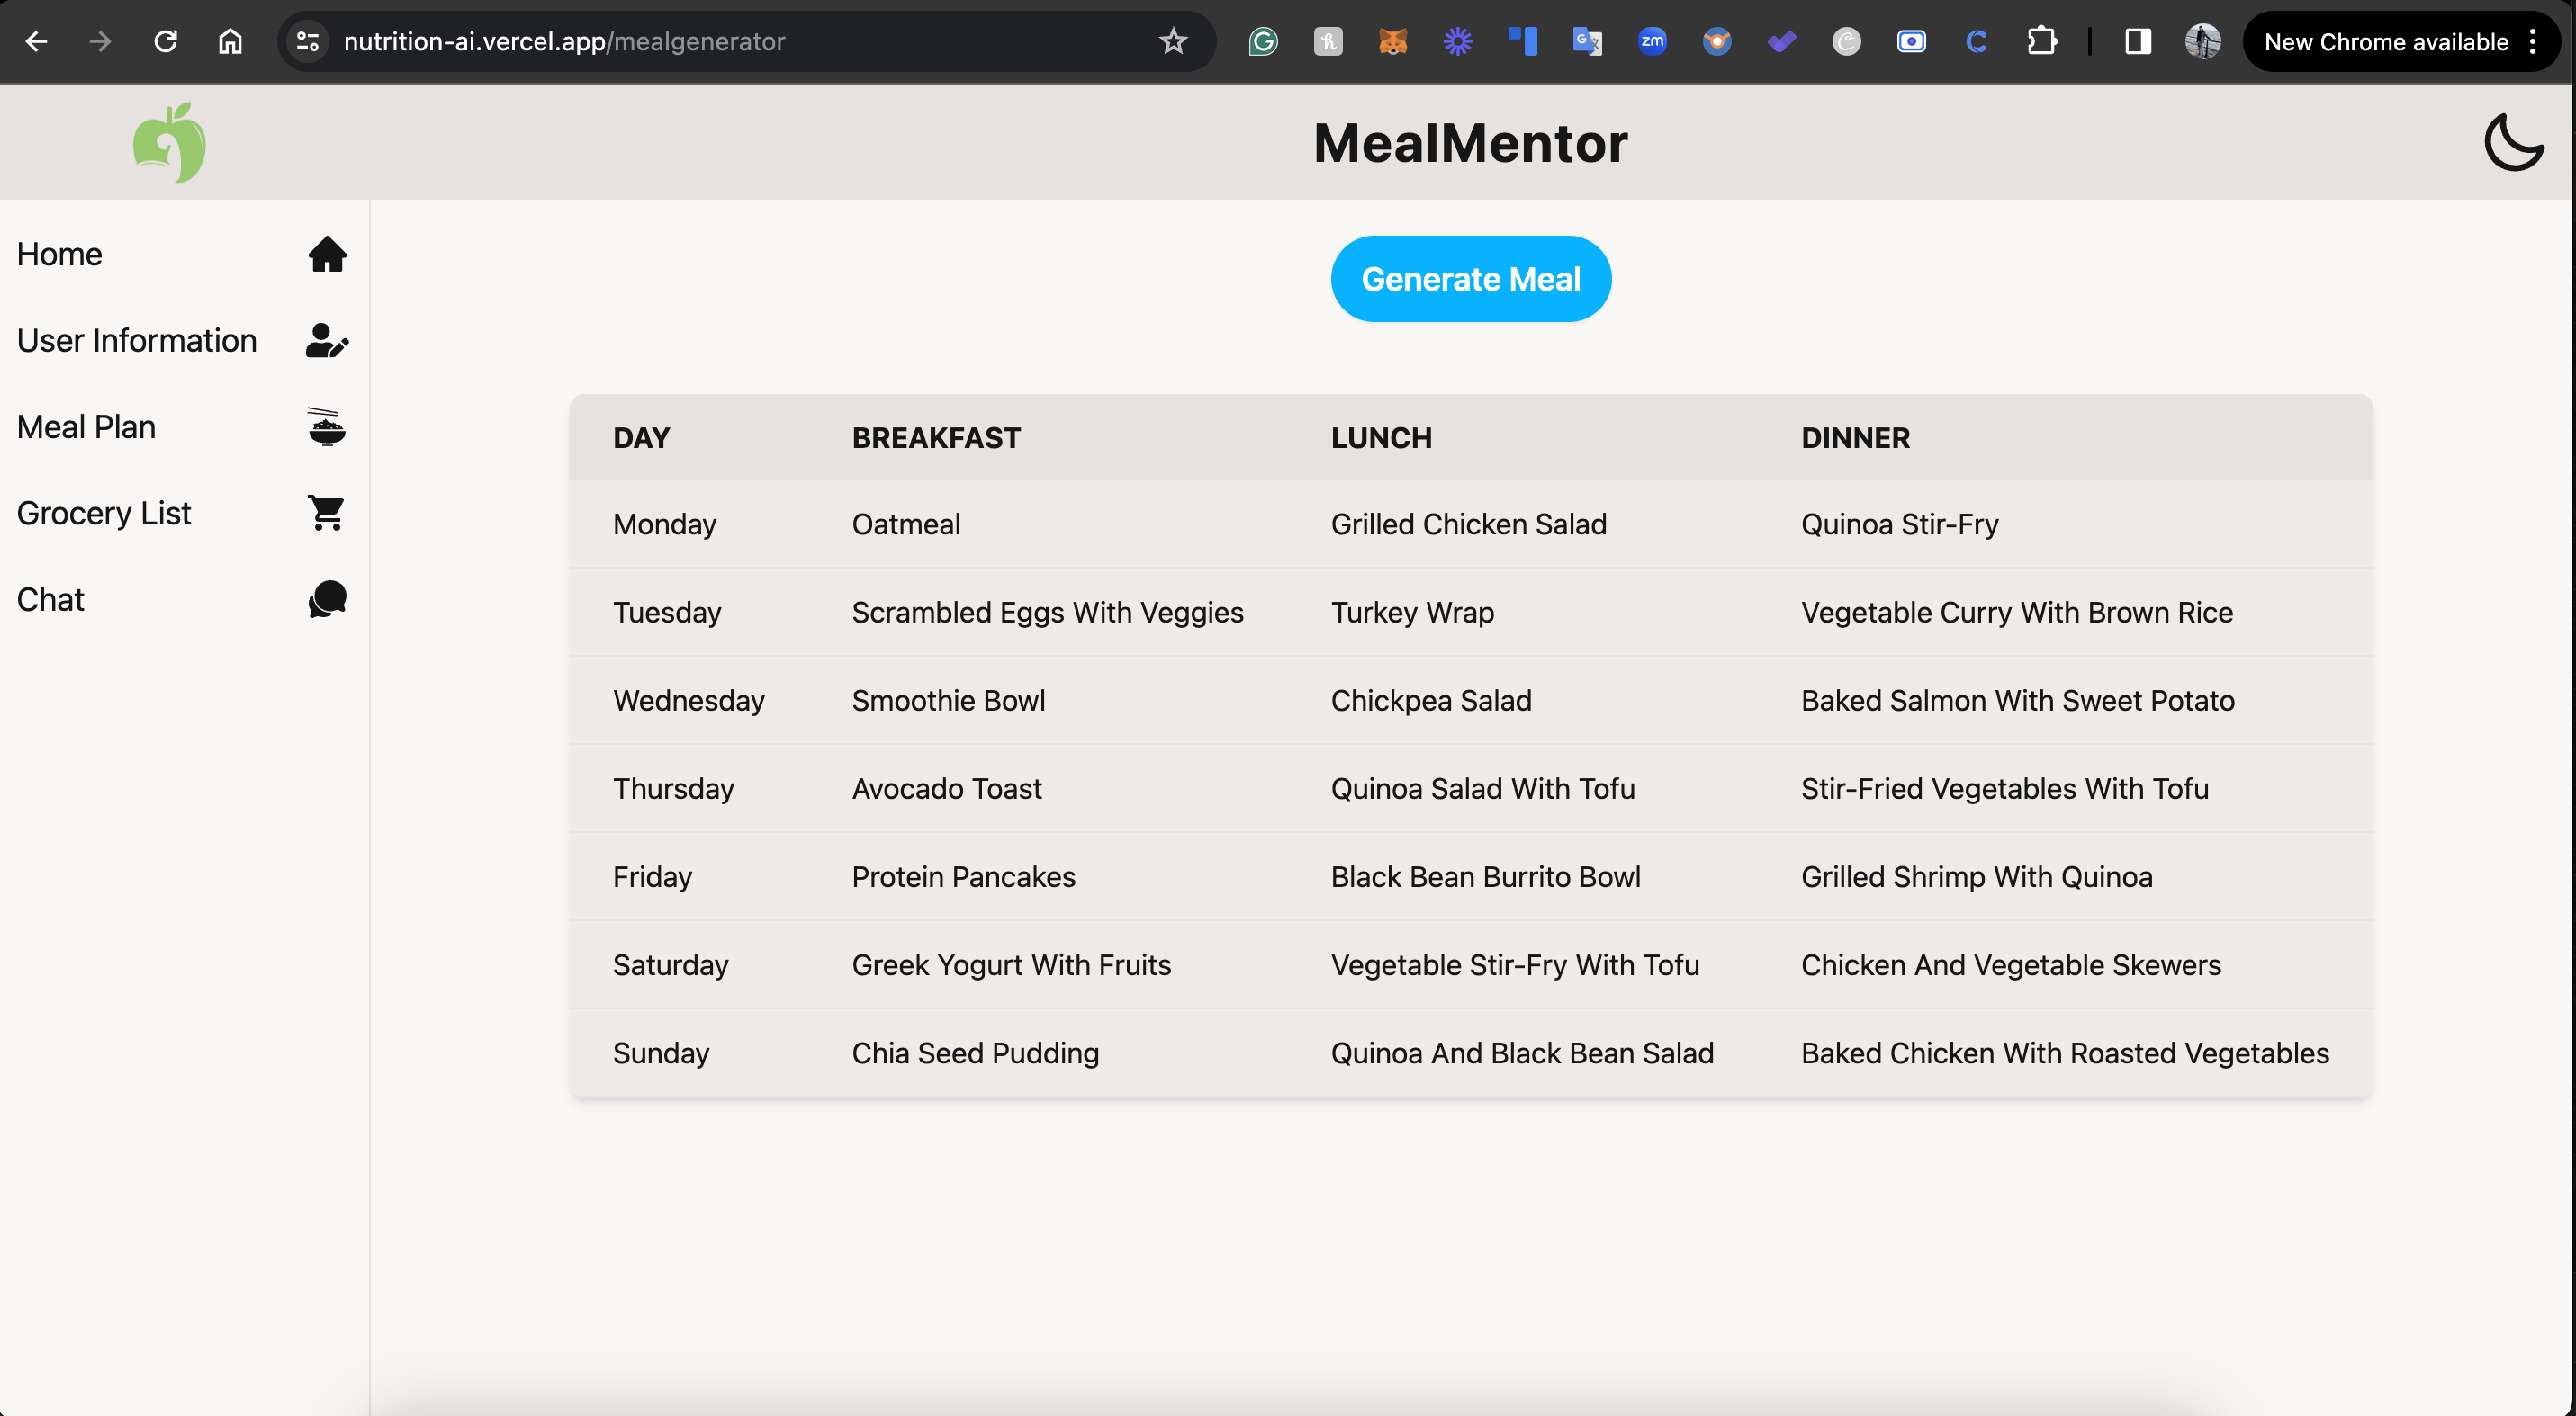Open the Grammarly extension icon

1262,41
